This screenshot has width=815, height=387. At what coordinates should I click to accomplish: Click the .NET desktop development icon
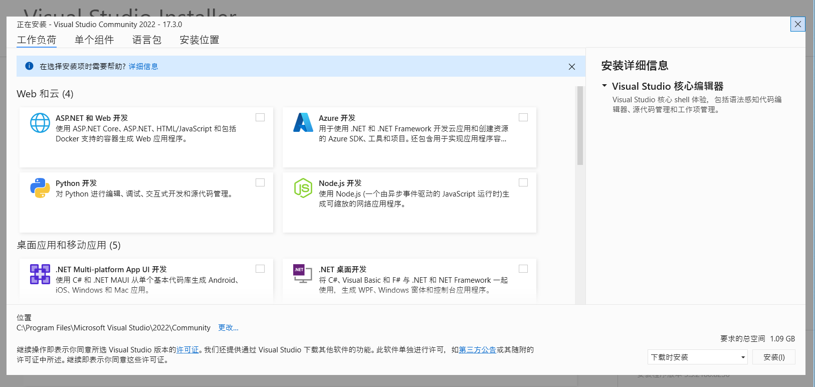(x=302, y=274)
